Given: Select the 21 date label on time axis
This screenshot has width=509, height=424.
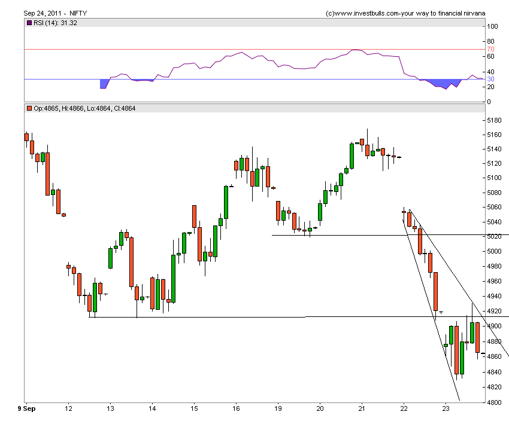Looking at the screenshot, I should (362, 408).
